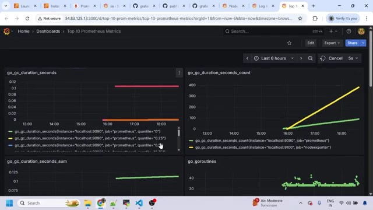Click the Not secure site info
Screen dimensions: 373x210
(49, 18)
